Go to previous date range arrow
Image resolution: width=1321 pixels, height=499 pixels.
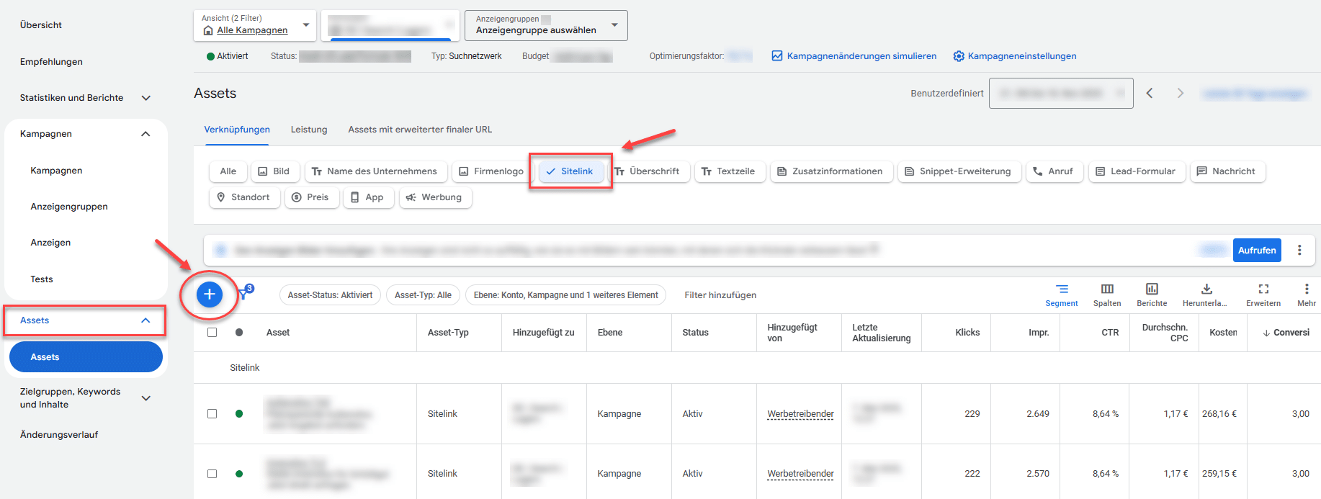(x=1150, y=93)
